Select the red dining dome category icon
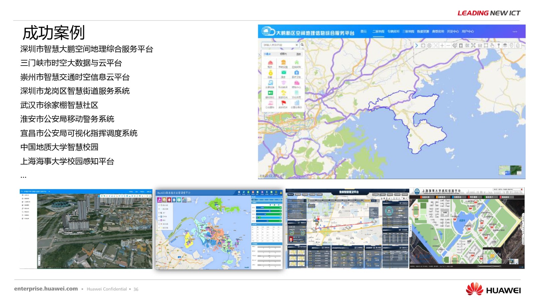535x301 pixels. click(270, 63)
